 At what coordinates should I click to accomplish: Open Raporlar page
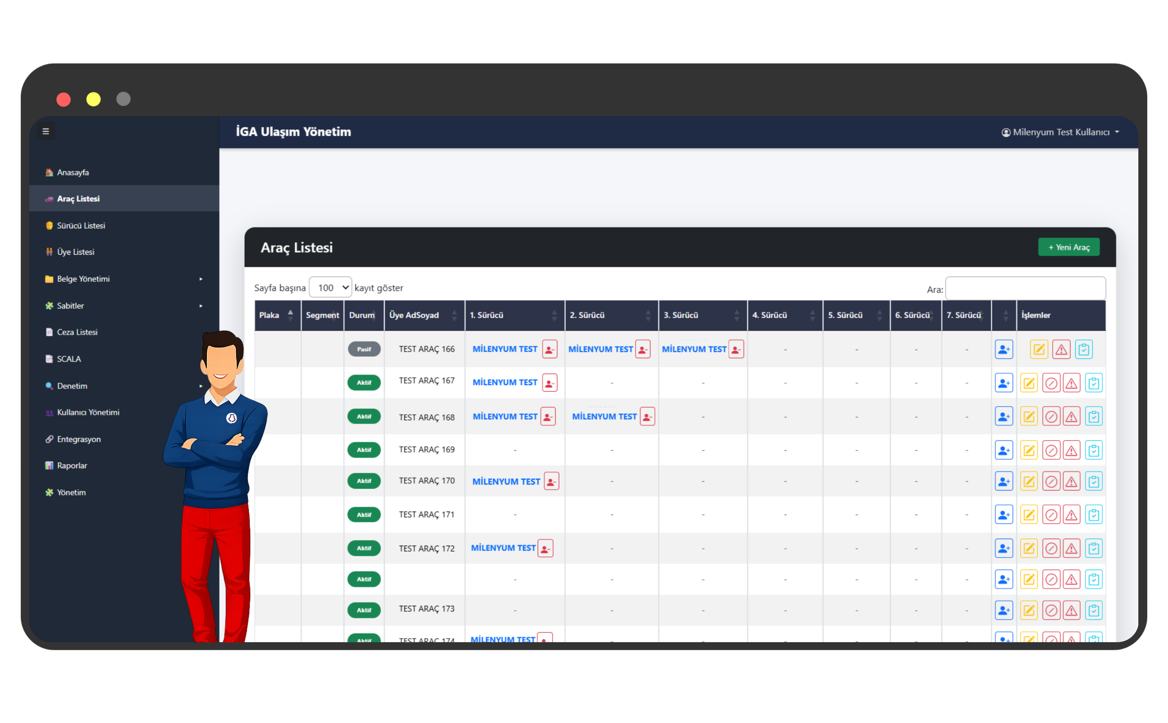[72, 465]
